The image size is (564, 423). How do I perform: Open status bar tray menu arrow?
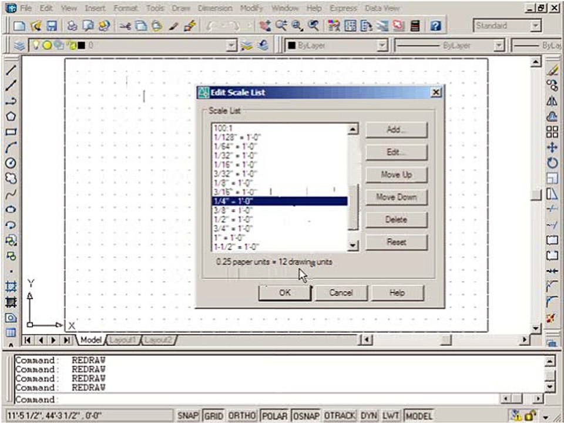(x=546, y=417)
